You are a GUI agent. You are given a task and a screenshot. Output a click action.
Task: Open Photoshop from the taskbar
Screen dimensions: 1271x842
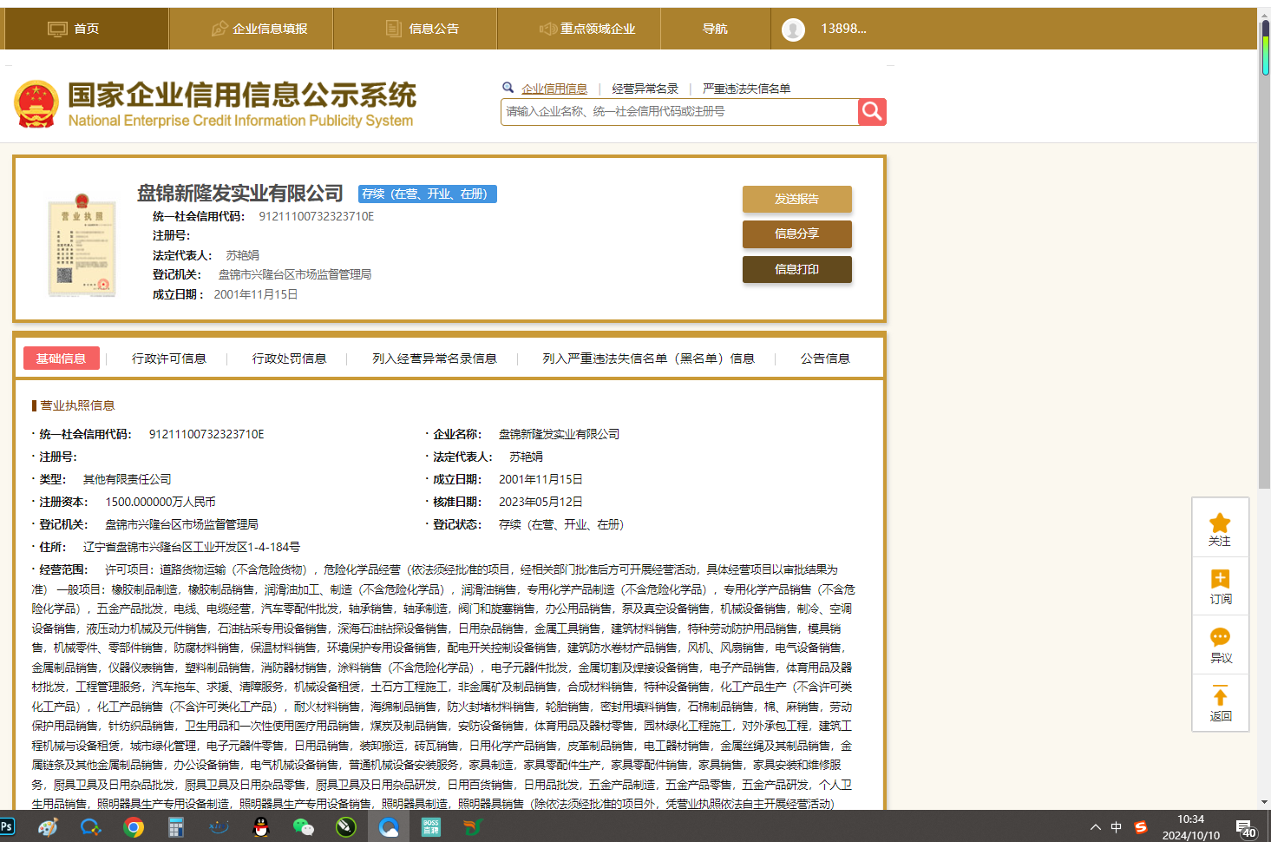[7, 826]
